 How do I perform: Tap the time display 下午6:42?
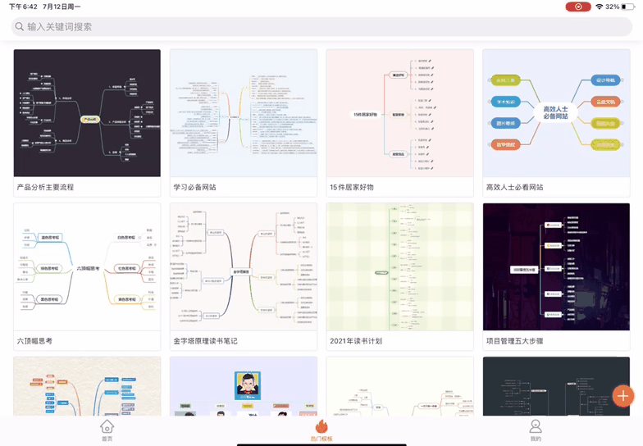point(23,7)
